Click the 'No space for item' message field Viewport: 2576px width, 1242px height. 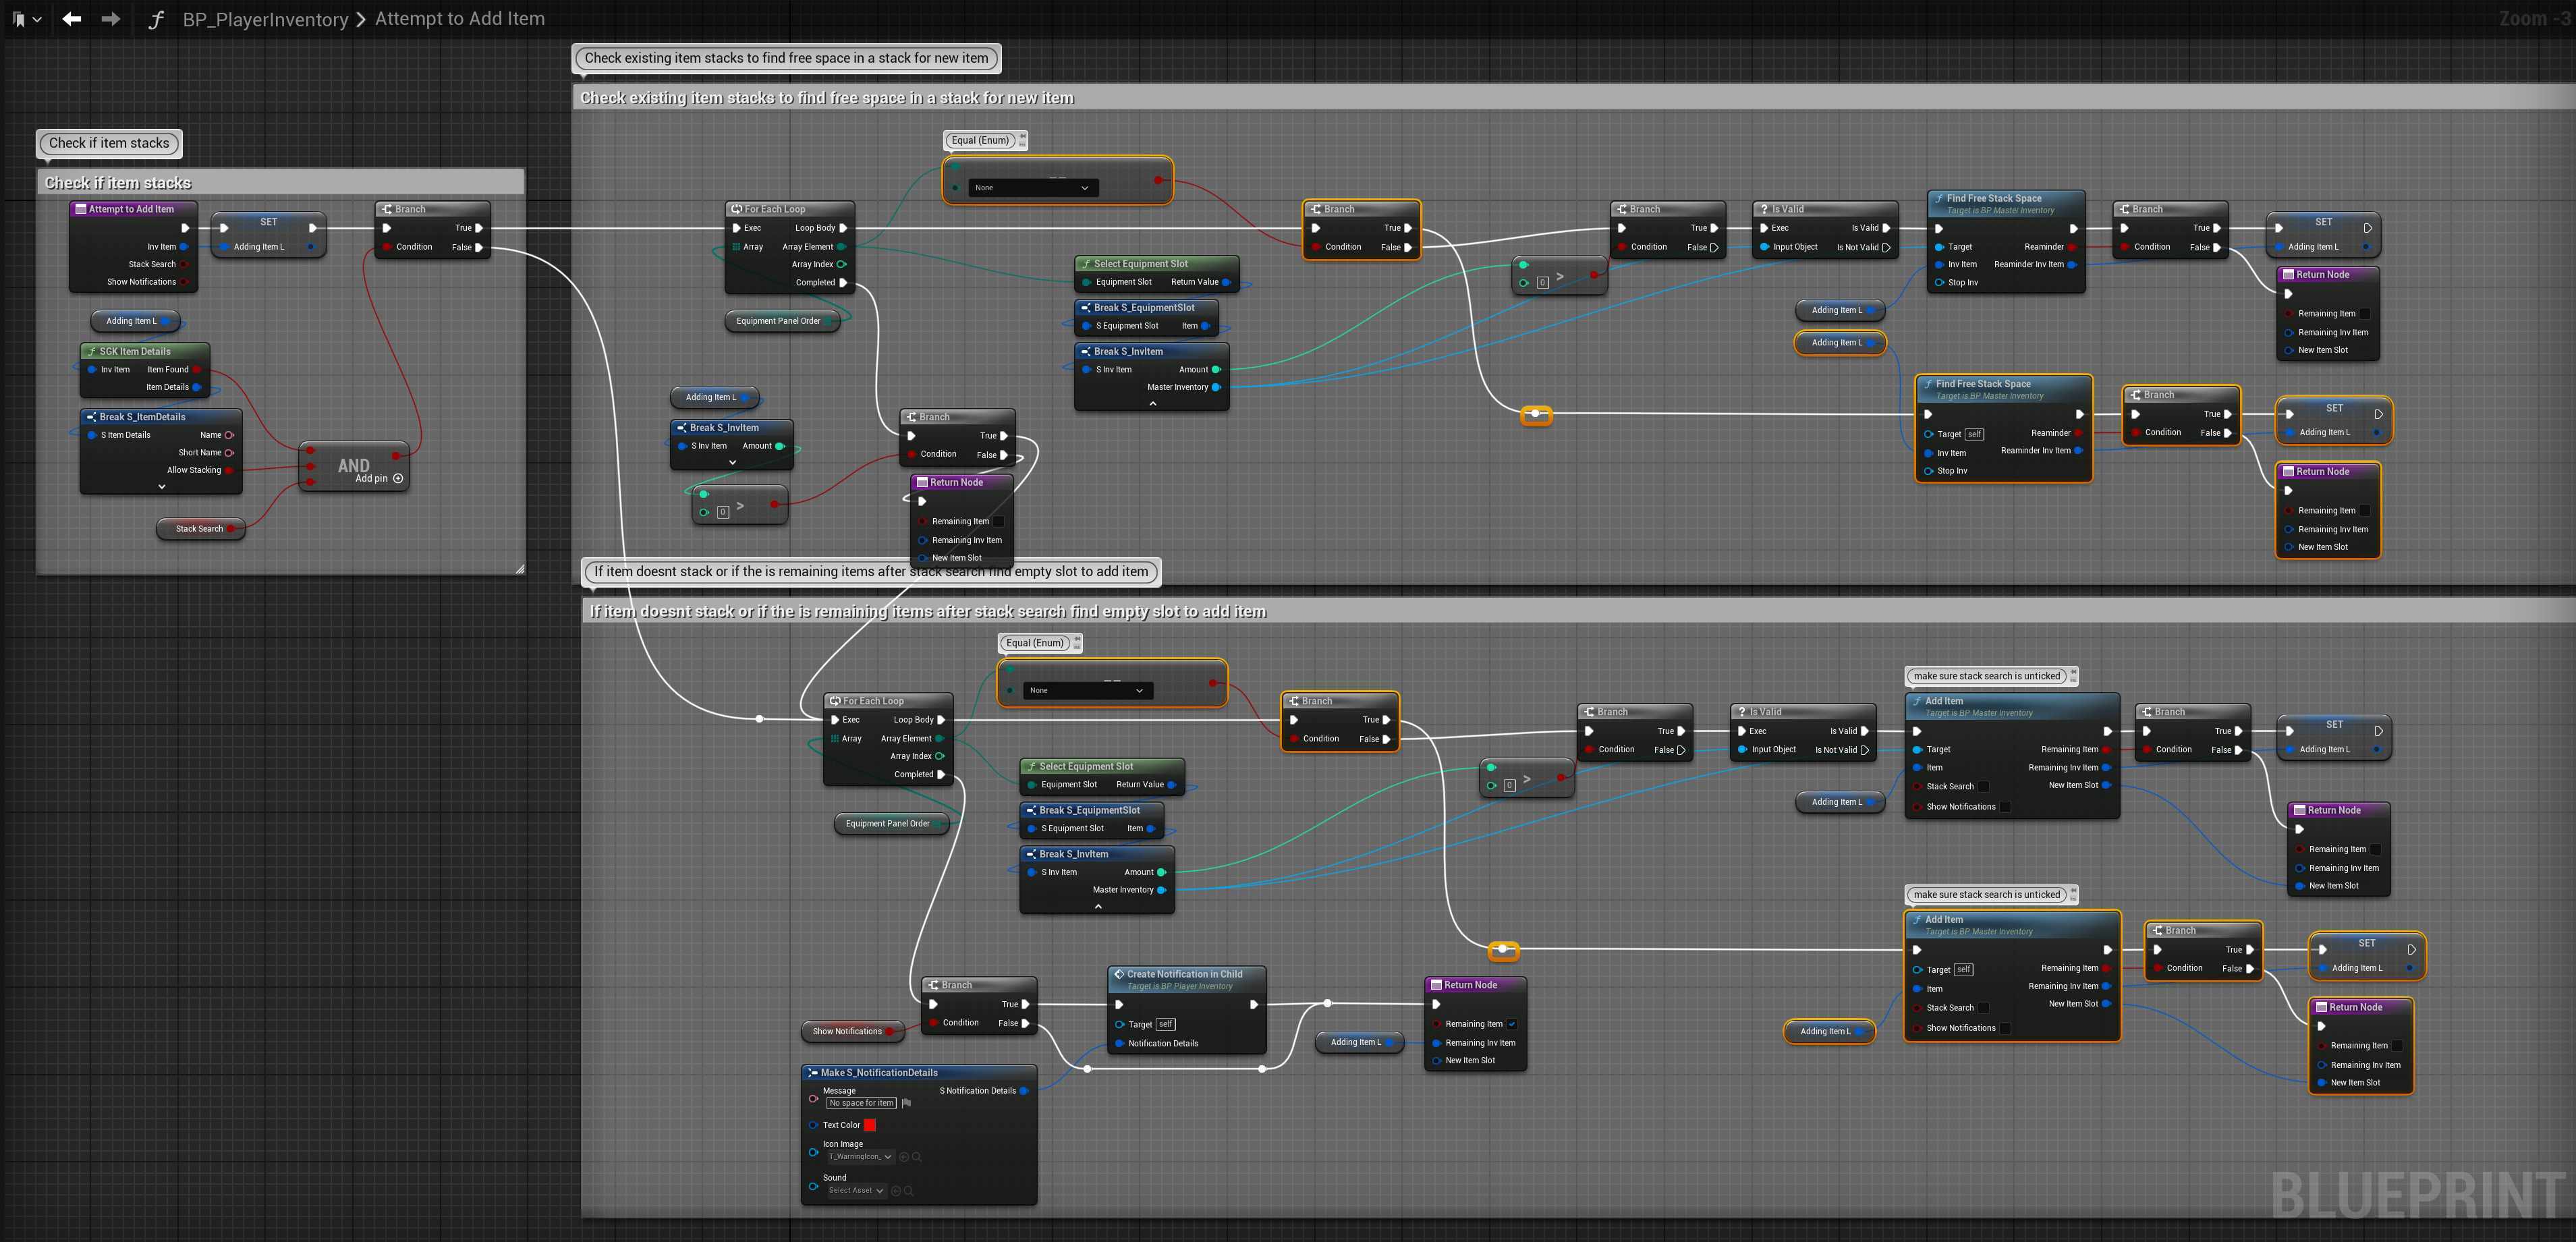(x=861, y=1103)
